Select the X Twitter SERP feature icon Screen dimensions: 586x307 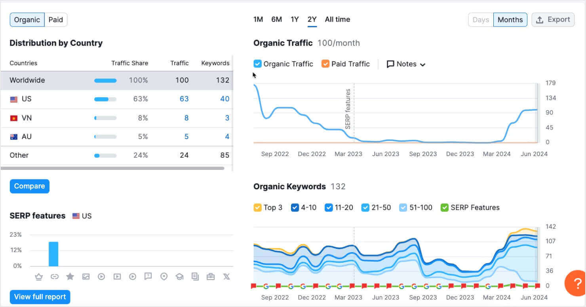pyautogui.click(x=226, y=277)
